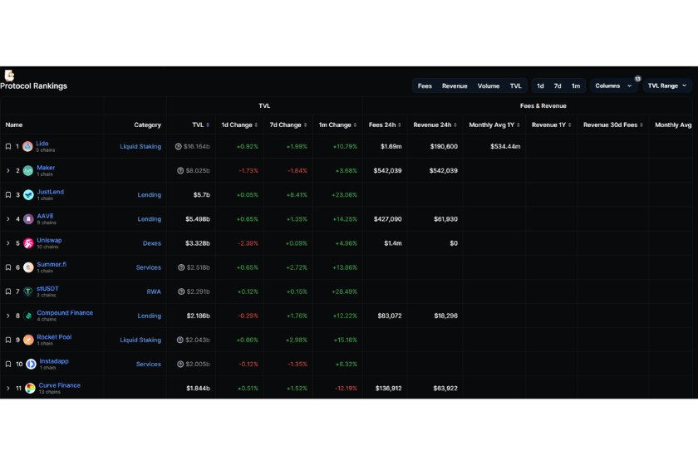This screenshot has height=465, width=698.
Task: Toggle the Fees column group
Action: pyautogui.click(x=425, y=86)
